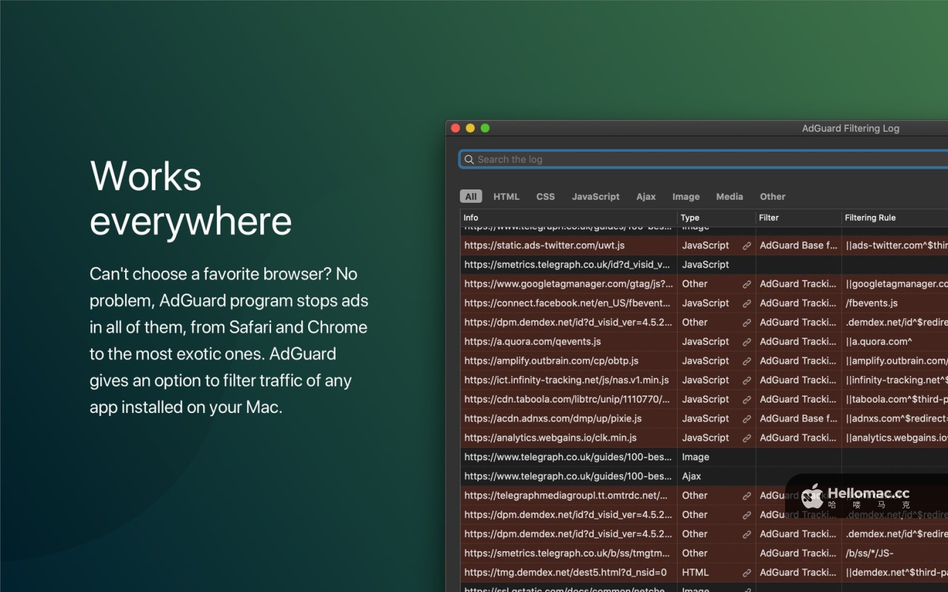Click link icon in acdn.adnxs.com row

747,419
